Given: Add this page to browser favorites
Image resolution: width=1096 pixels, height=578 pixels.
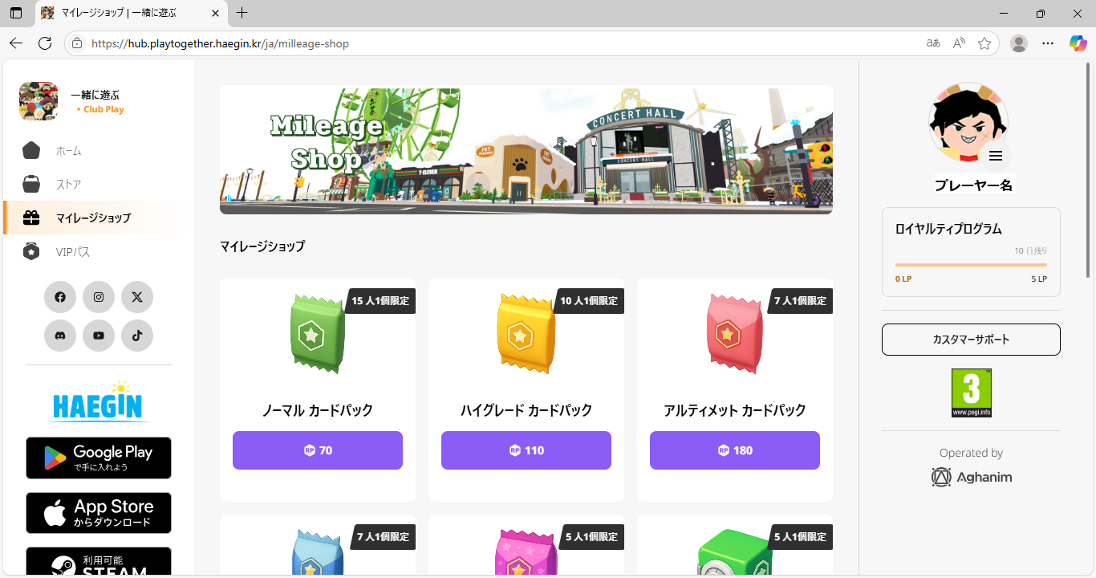Looking at the screenshot, I should coord(984,43).
